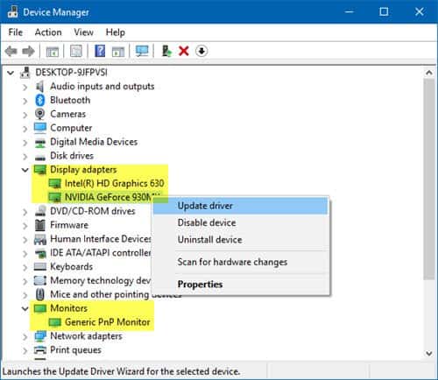The image size is (438, 380).
Task: Choose Update driver from context menu
Action: (241, 206)
